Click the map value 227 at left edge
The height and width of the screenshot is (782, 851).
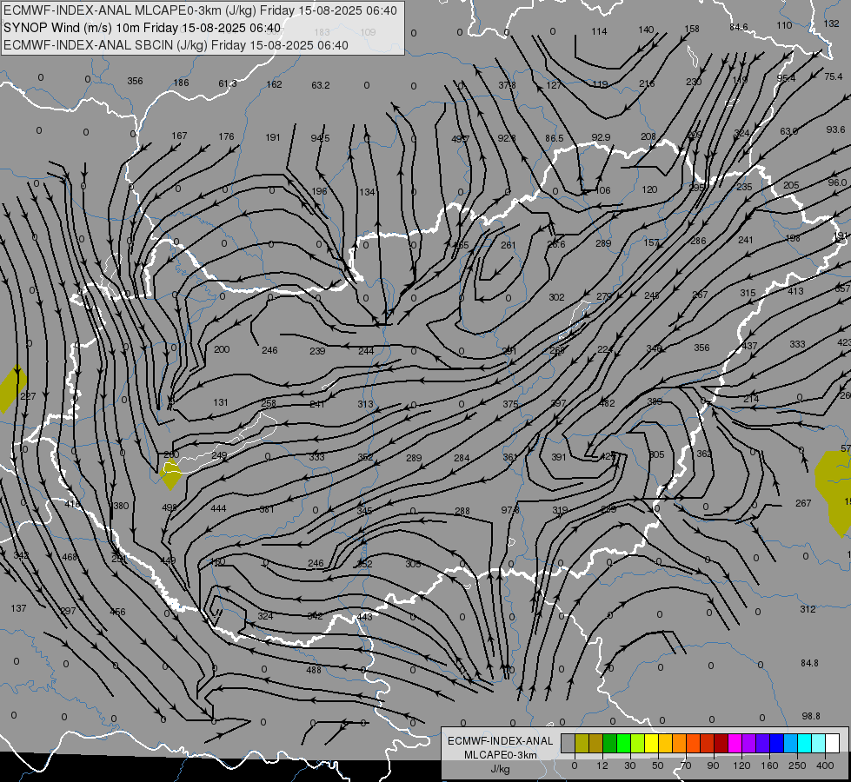pos(28,396)
